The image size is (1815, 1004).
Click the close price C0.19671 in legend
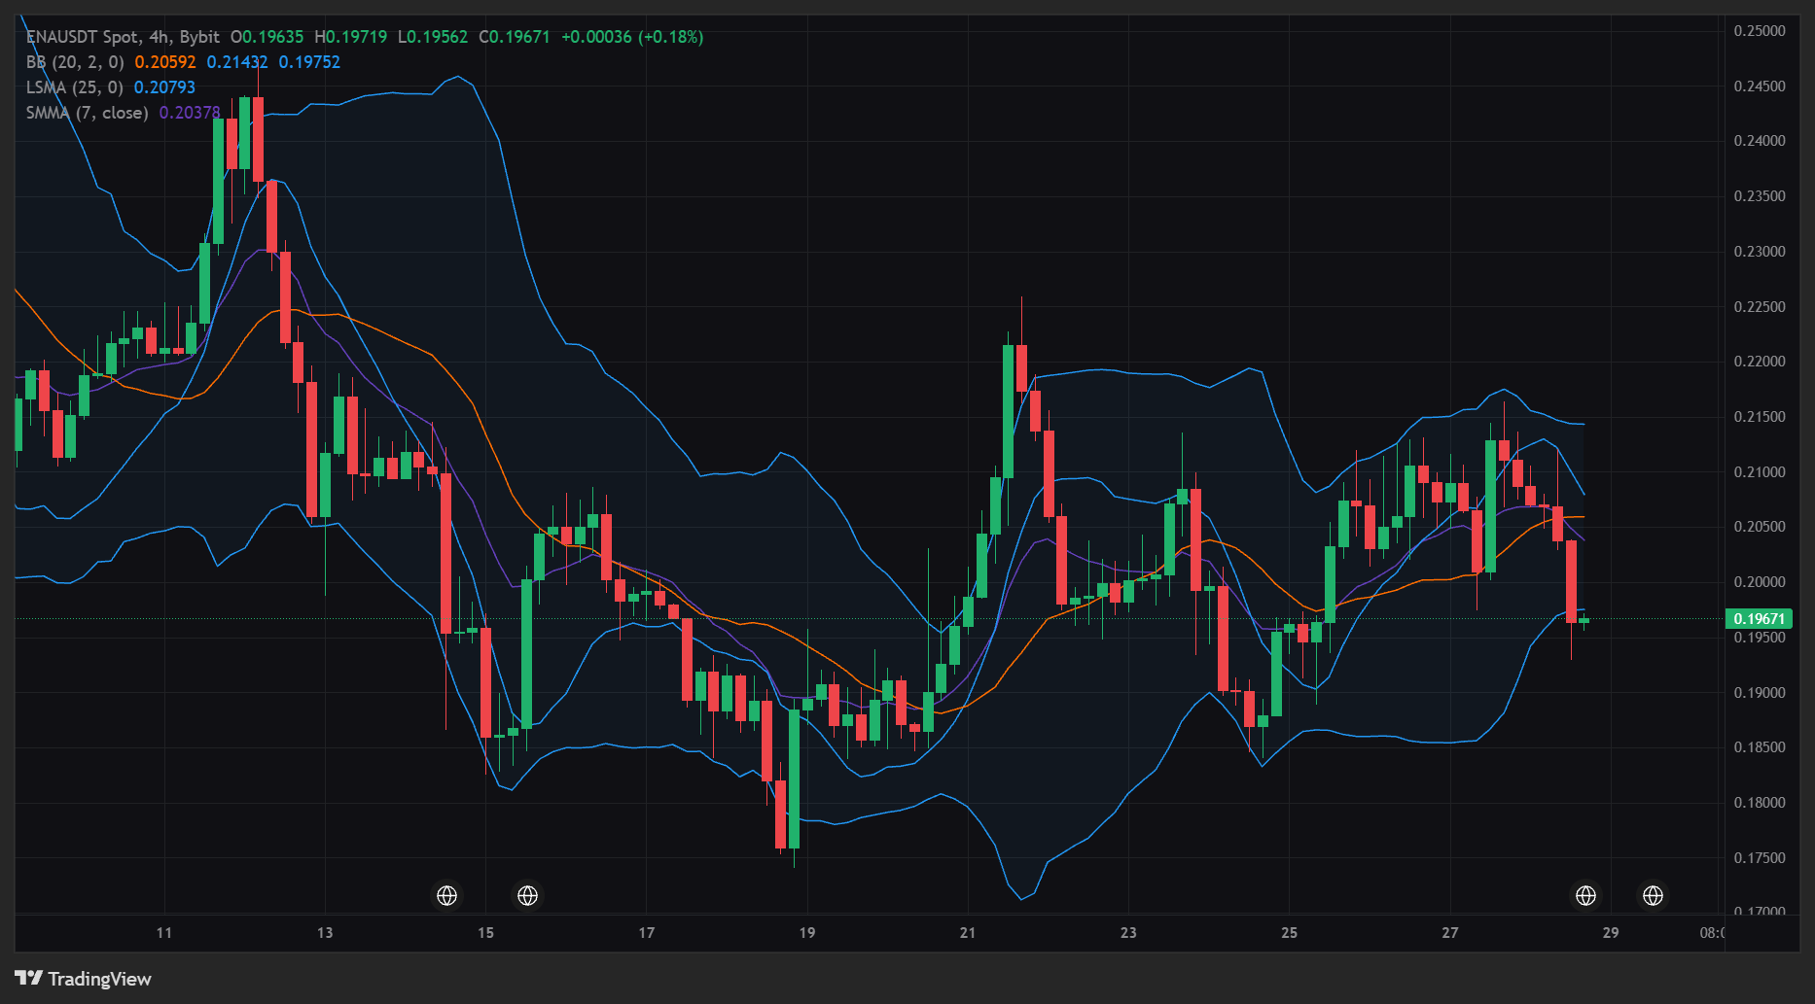click(515, 37)
